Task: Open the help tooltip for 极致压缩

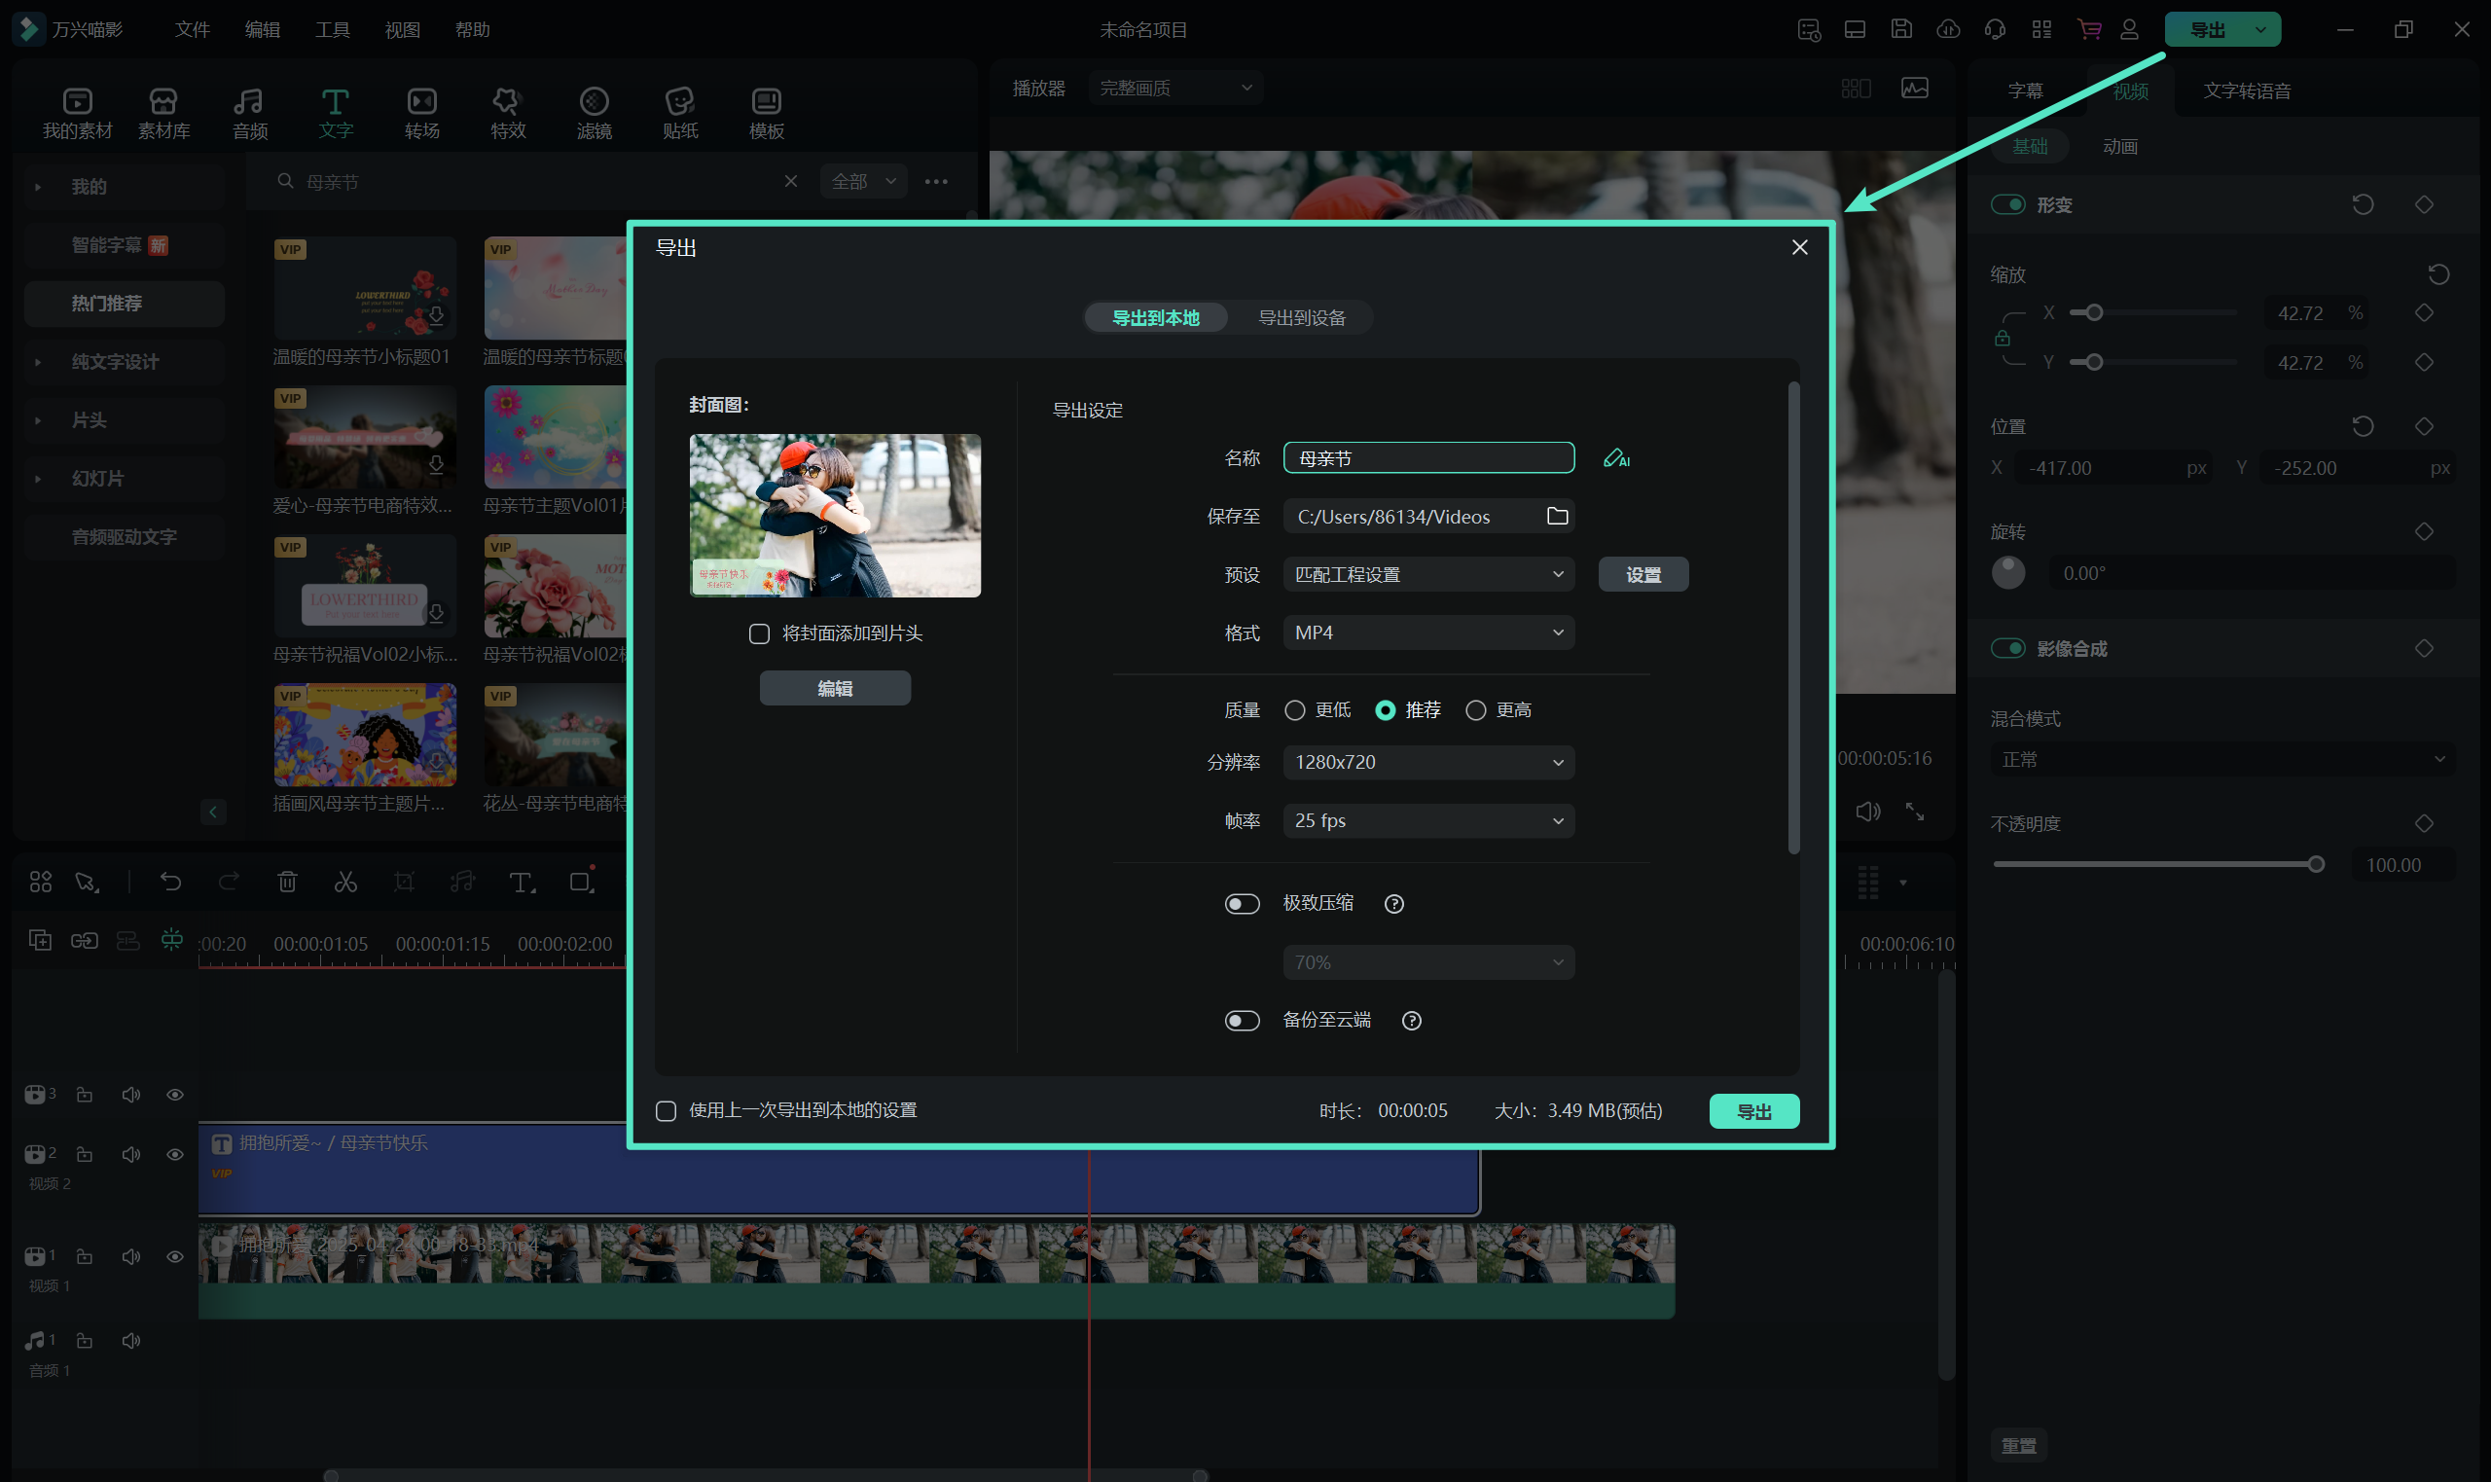Action: point(1393,904)
